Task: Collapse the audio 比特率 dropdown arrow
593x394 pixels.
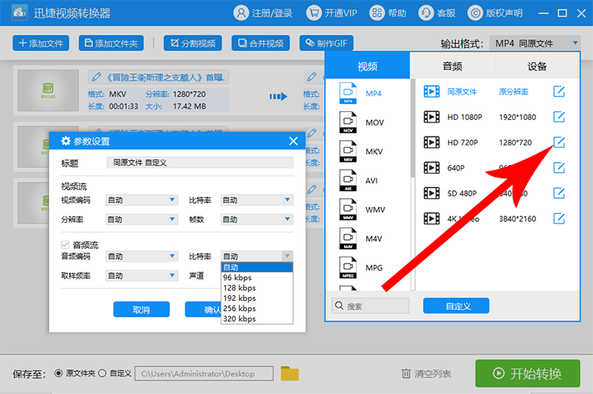Action: tap(288, 256)
